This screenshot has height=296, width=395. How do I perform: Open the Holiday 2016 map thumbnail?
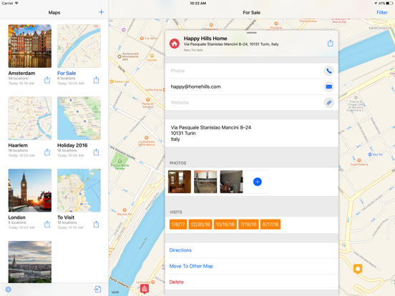[79, 118]
